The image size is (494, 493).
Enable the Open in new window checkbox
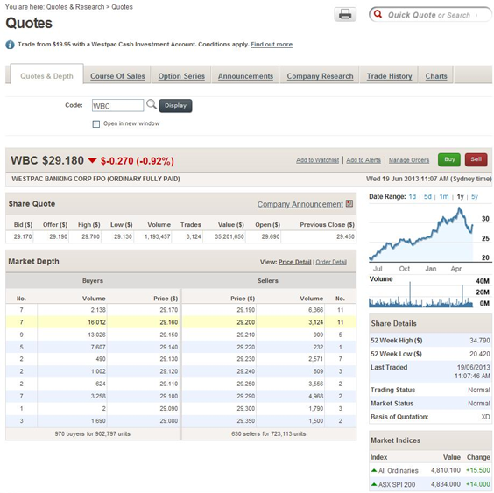coord(96,123)
